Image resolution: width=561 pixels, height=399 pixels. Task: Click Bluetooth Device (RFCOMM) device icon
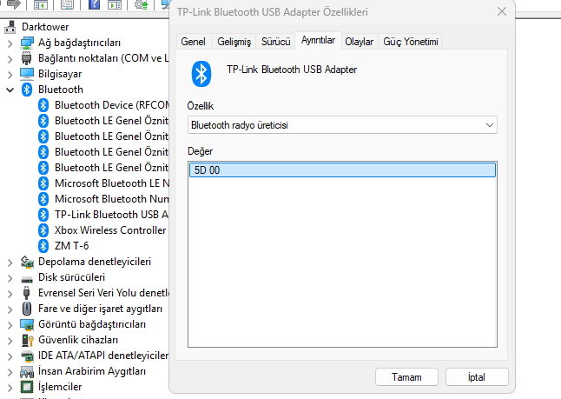43,105
